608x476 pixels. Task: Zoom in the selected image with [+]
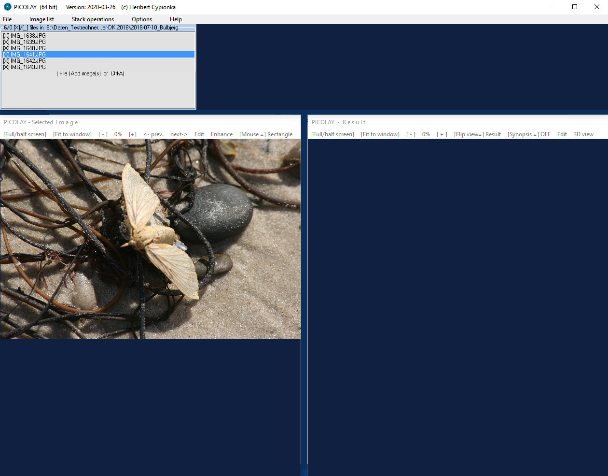point(133,134)
